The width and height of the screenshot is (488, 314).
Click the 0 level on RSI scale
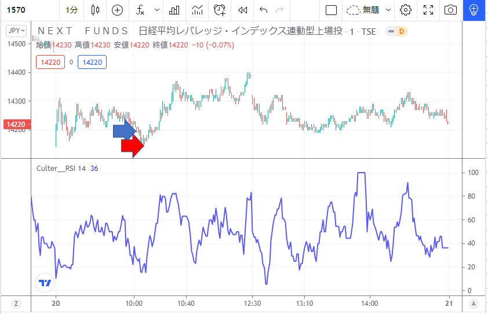coord(469,291)
